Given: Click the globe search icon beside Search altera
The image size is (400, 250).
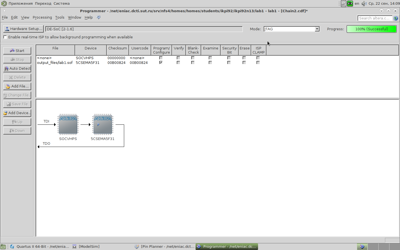Looking at the screenshot, I should click(396, 18).
